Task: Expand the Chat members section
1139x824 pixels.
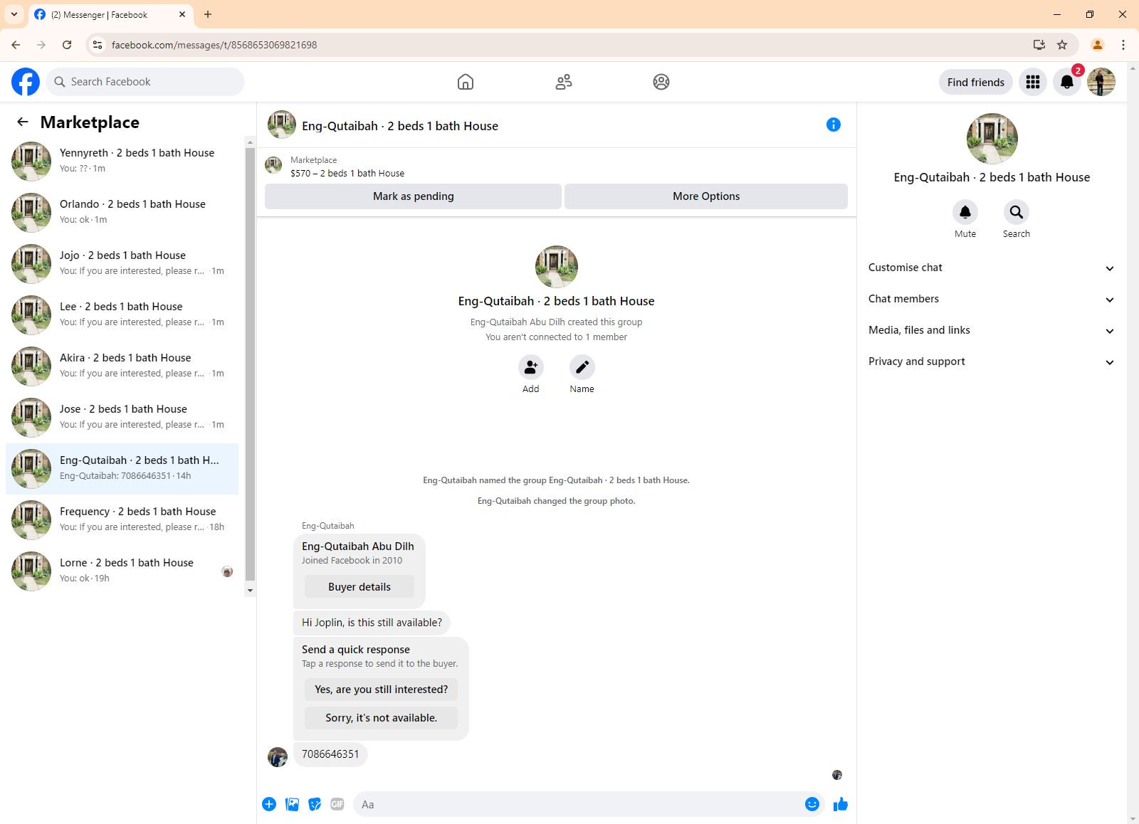Action: [x=991, y=299]
